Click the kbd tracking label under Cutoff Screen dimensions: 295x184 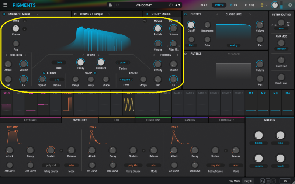pyautogui.click(x=191, y=45)
